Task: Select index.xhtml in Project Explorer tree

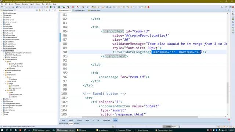Action: (15, 86)
